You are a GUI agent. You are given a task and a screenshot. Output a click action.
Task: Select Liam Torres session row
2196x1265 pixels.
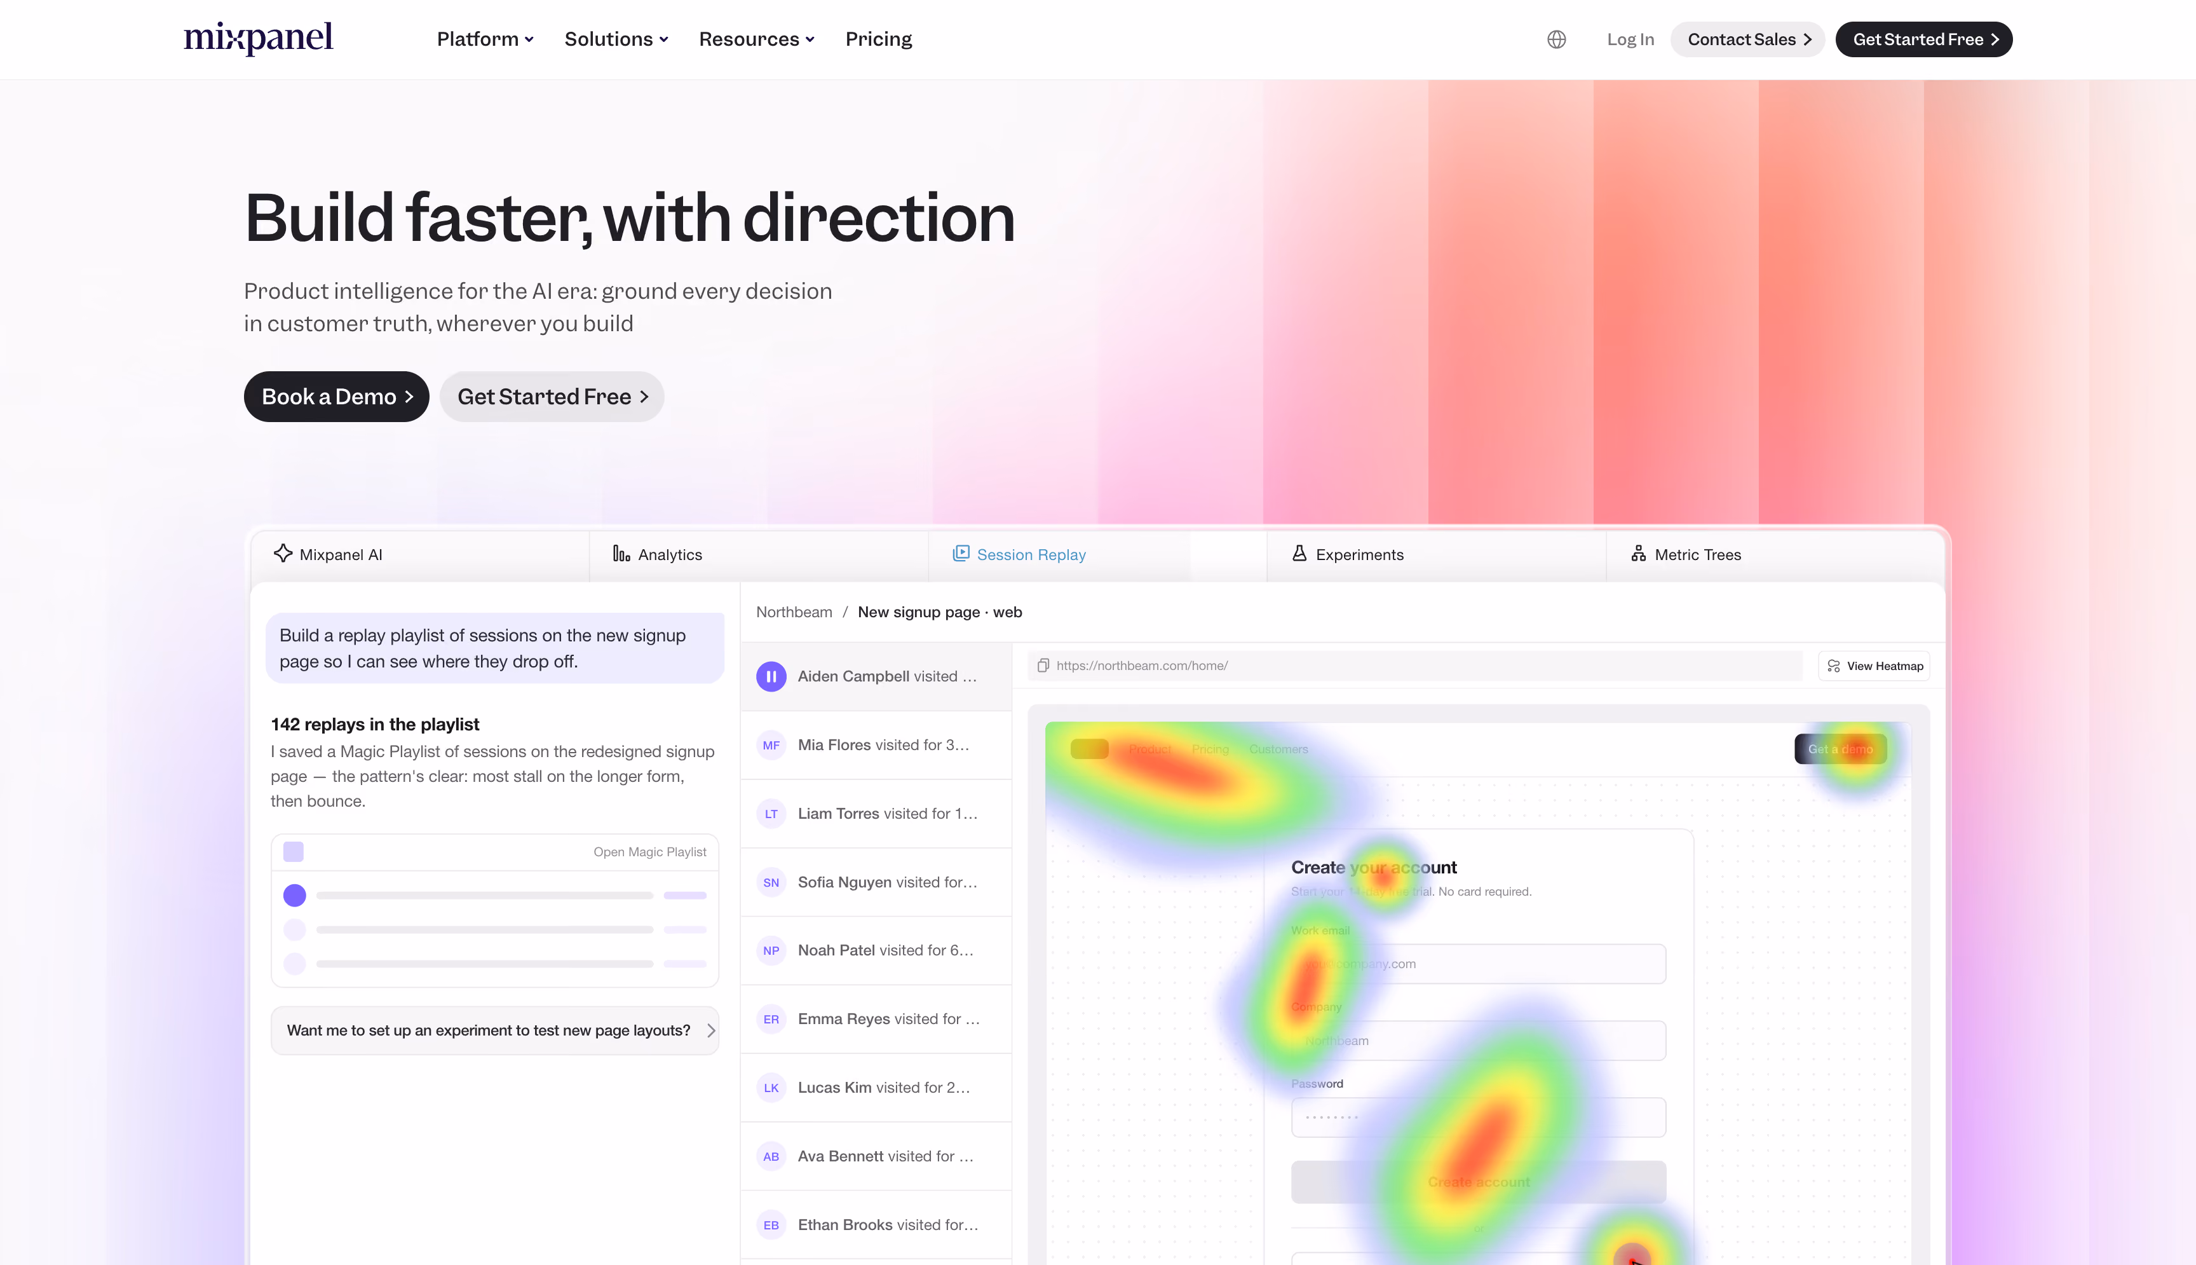click(876, 813)
